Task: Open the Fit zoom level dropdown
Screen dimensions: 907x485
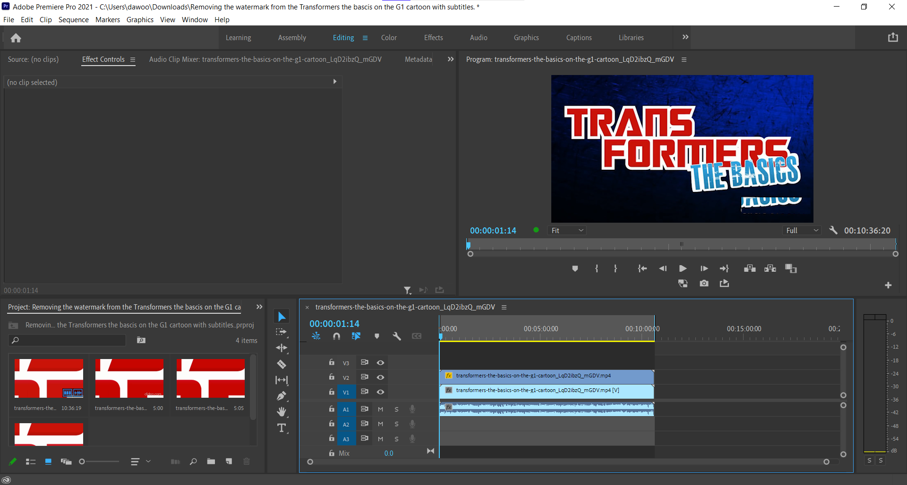Action: pyautogui.click(x=566, y=230)
